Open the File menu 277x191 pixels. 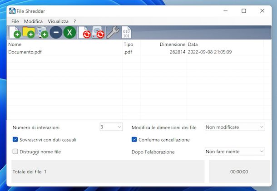coord(15,21)
